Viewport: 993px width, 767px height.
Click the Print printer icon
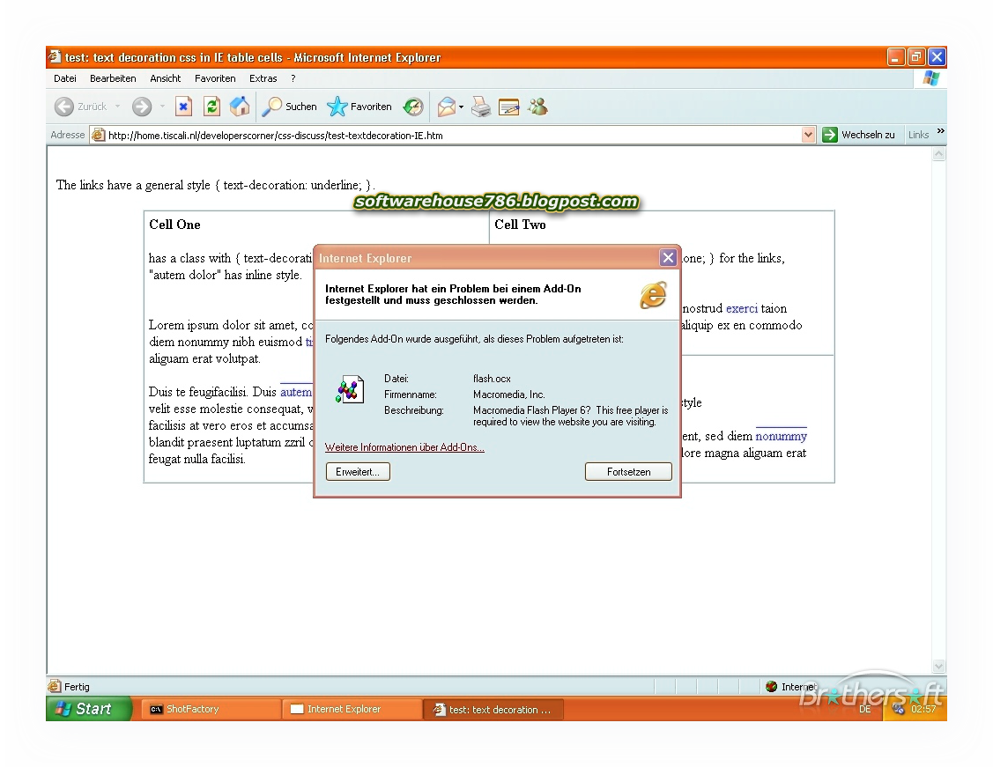[x=481, y=107]
